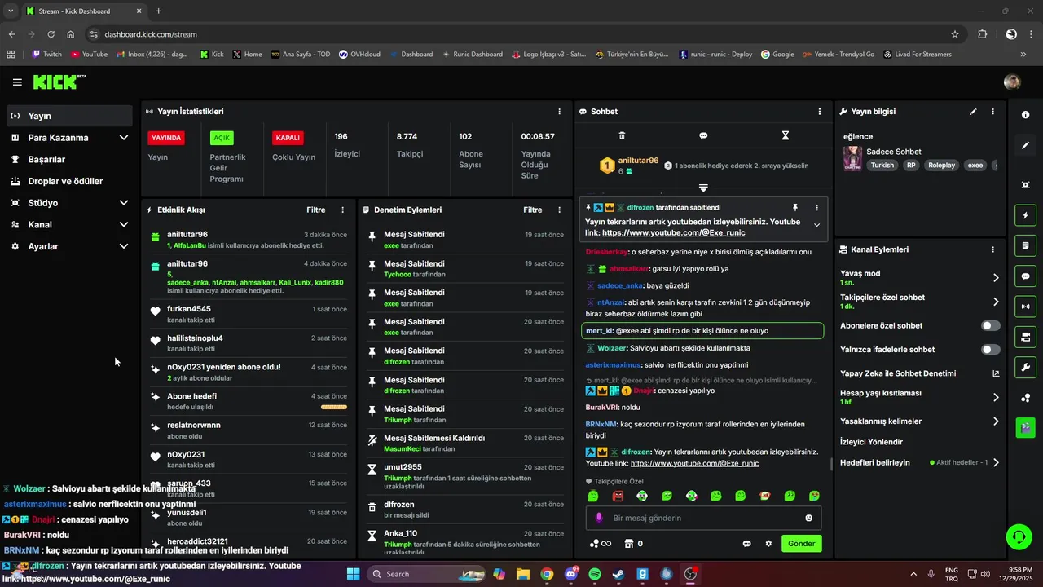Click the trash icon in Sohbet panel
The width and height of the screenshot is (1043, 587).
point(622,135)
